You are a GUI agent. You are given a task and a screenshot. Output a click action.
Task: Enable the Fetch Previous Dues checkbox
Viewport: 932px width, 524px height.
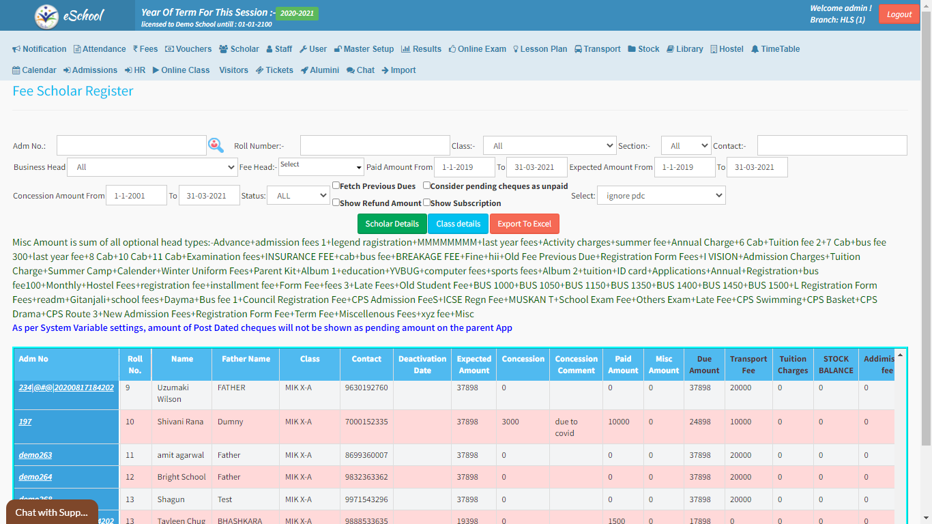coord(336,186)
